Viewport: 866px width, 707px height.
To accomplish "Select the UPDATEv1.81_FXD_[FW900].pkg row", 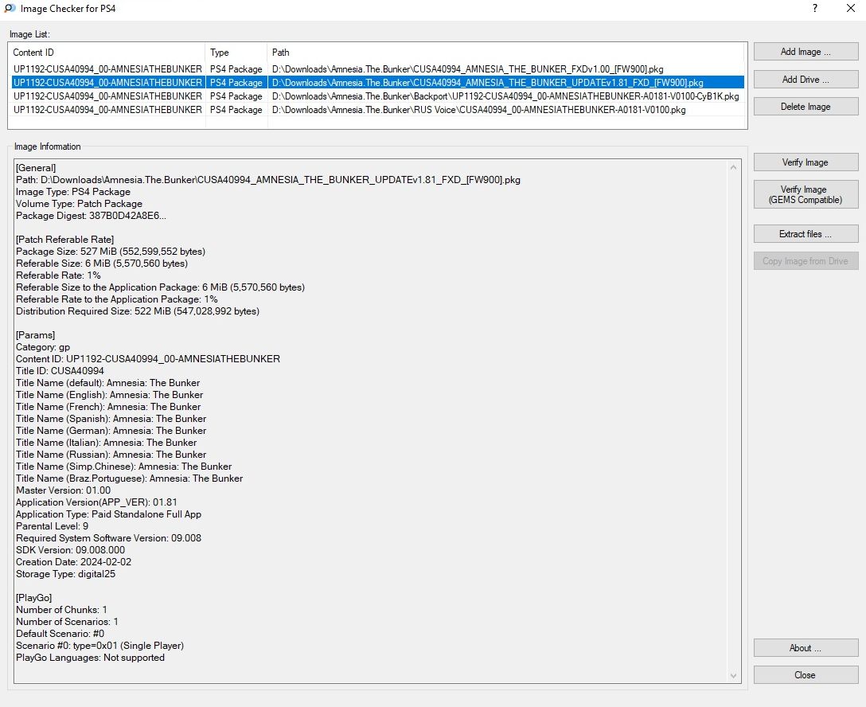I will point(378,83).
